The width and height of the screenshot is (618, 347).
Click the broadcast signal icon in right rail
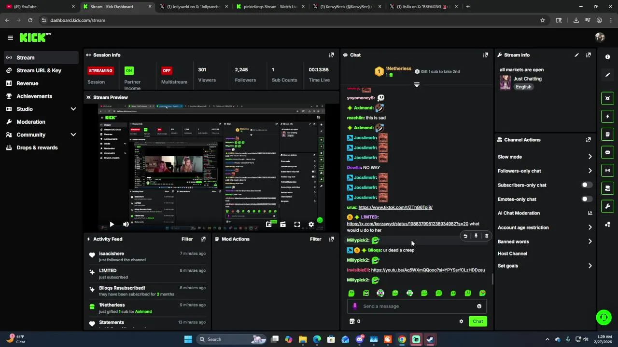pos(607,170)
